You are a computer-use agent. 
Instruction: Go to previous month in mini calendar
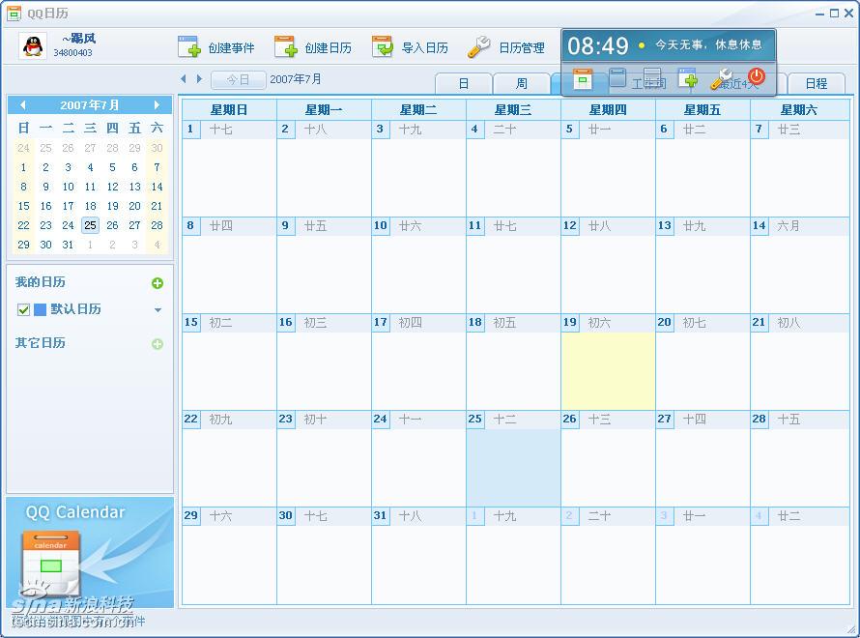[23, 104]
